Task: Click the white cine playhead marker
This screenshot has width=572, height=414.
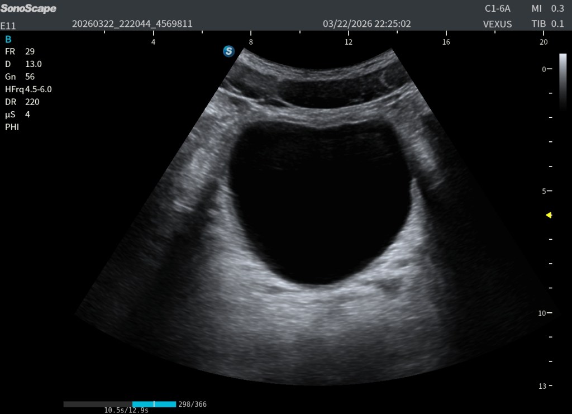Action: [x=154, y=404]
